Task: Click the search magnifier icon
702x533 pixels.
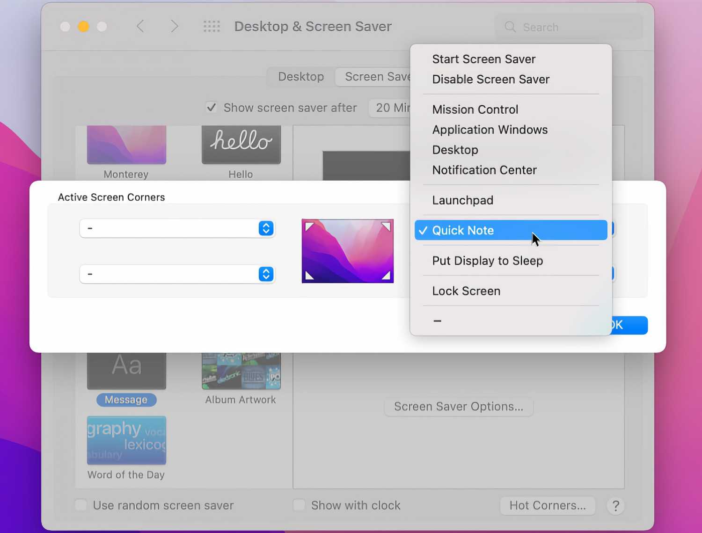Action: tap(510, 27)
